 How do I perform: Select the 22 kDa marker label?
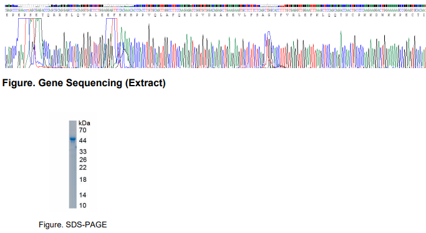(x=83, y=167)
